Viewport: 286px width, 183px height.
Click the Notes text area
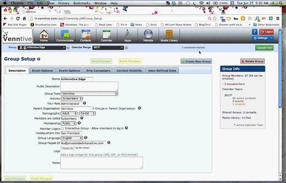[x=101, y=163]
